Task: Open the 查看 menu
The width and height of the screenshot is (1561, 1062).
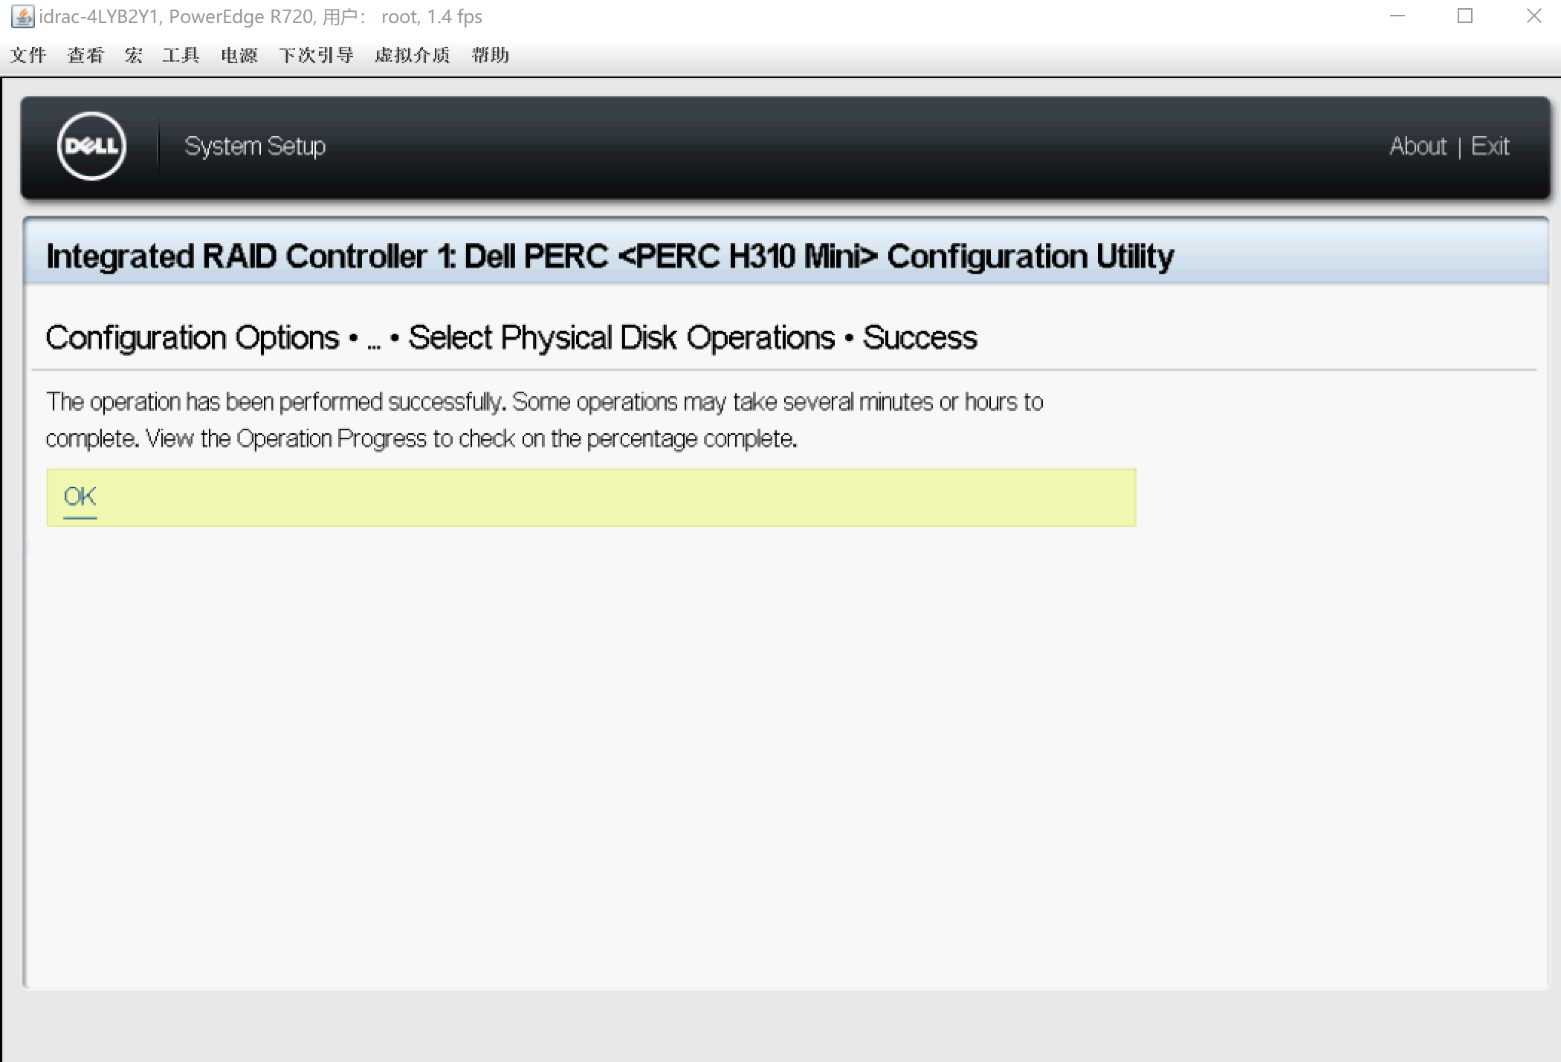Action: [85, 55]
